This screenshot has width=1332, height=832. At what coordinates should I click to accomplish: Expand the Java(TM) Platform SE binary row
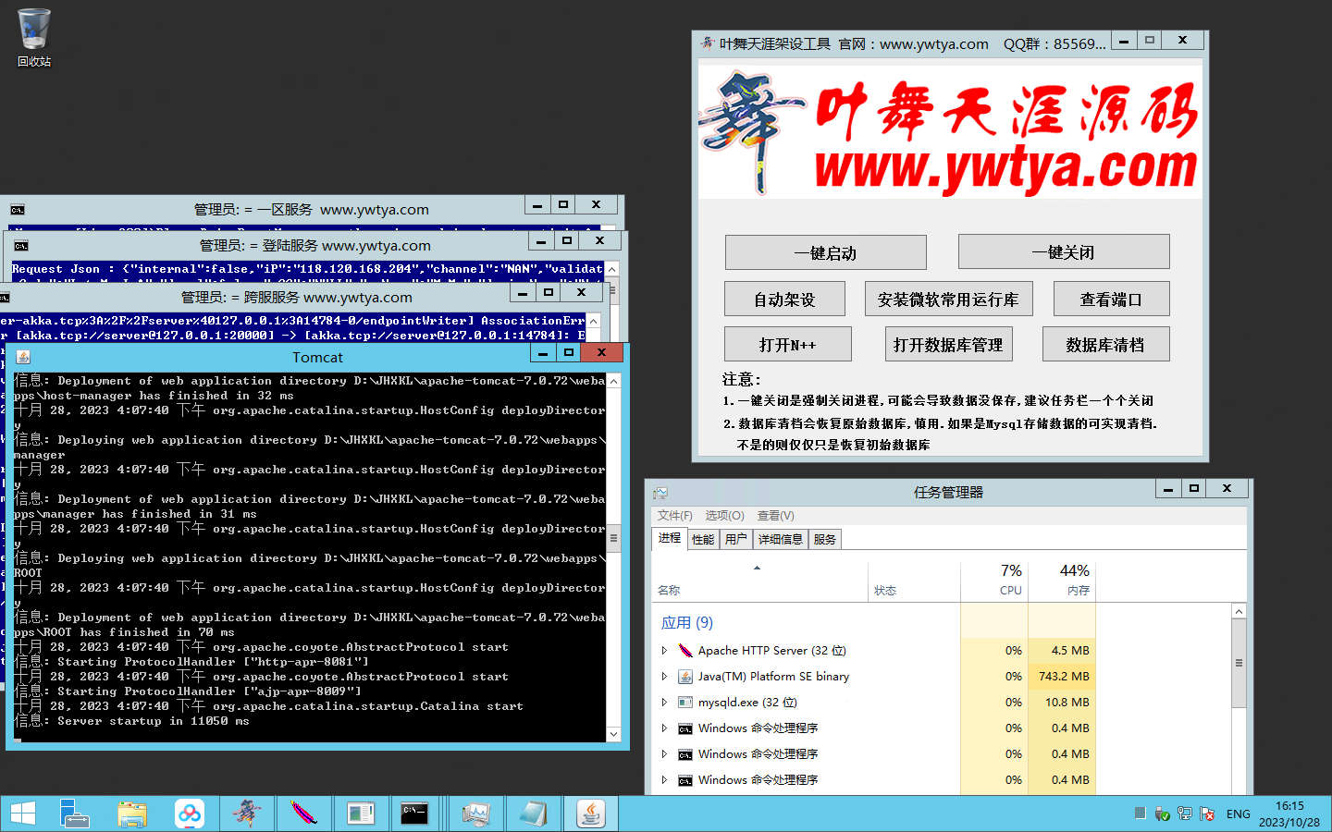[664, 677]
